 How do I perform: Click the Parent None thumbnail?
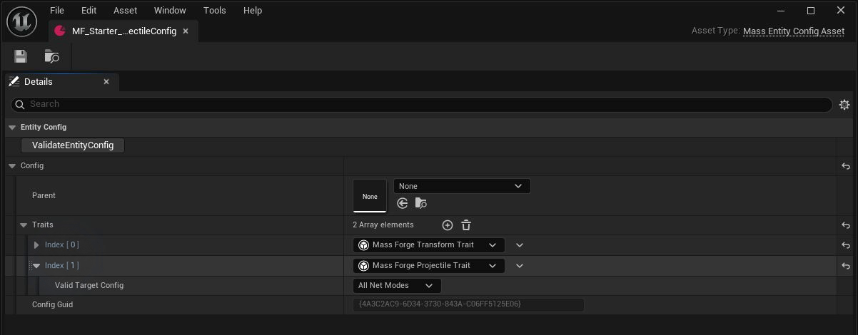(370, 196)
